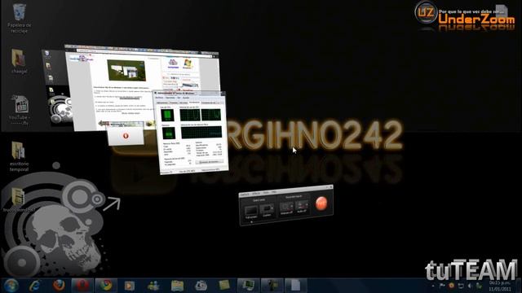Open Action Center flag in system tray
Image resolution: width=522 pixels, height=293 pixels.
click(442, 286)
